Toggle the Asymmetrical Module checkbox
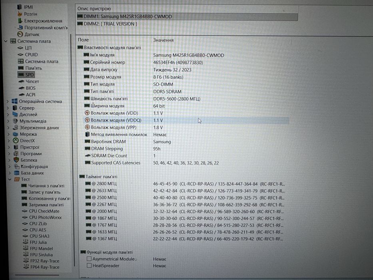Image resolution: width=373 pixels, height=280 pixels. pyautogui.click(x=89, y=258)
